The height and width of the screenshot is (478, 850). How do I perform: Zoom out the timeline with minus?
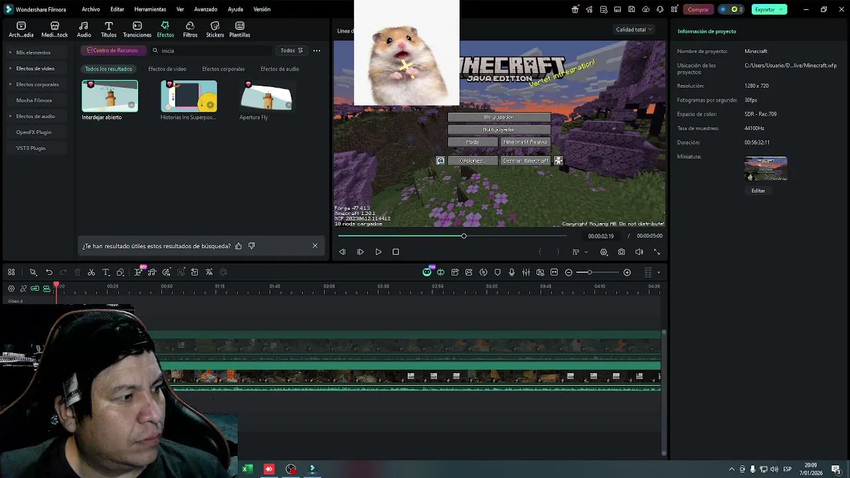[x=568, y=272]
